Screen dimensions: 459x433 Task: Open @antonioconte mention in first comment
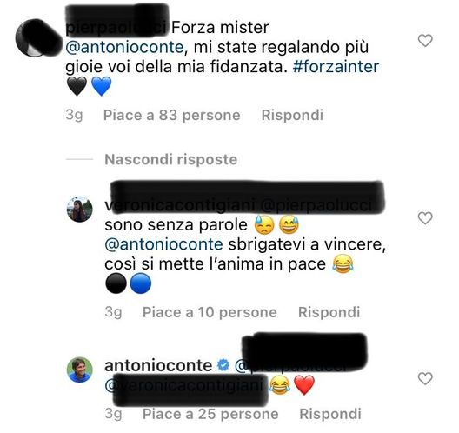[124, 47]
